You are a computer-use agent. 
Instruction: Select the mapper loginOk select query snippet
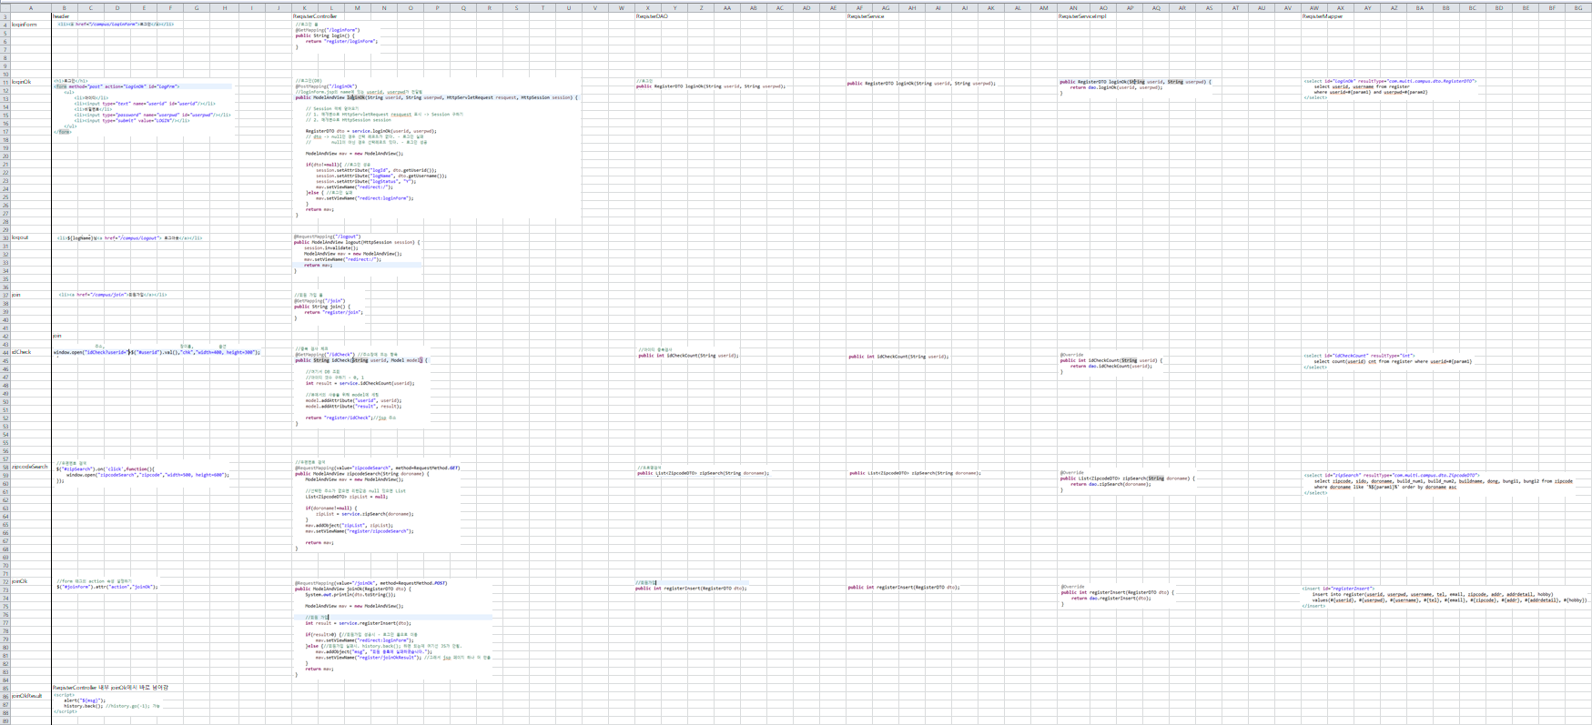[1390, 89]
